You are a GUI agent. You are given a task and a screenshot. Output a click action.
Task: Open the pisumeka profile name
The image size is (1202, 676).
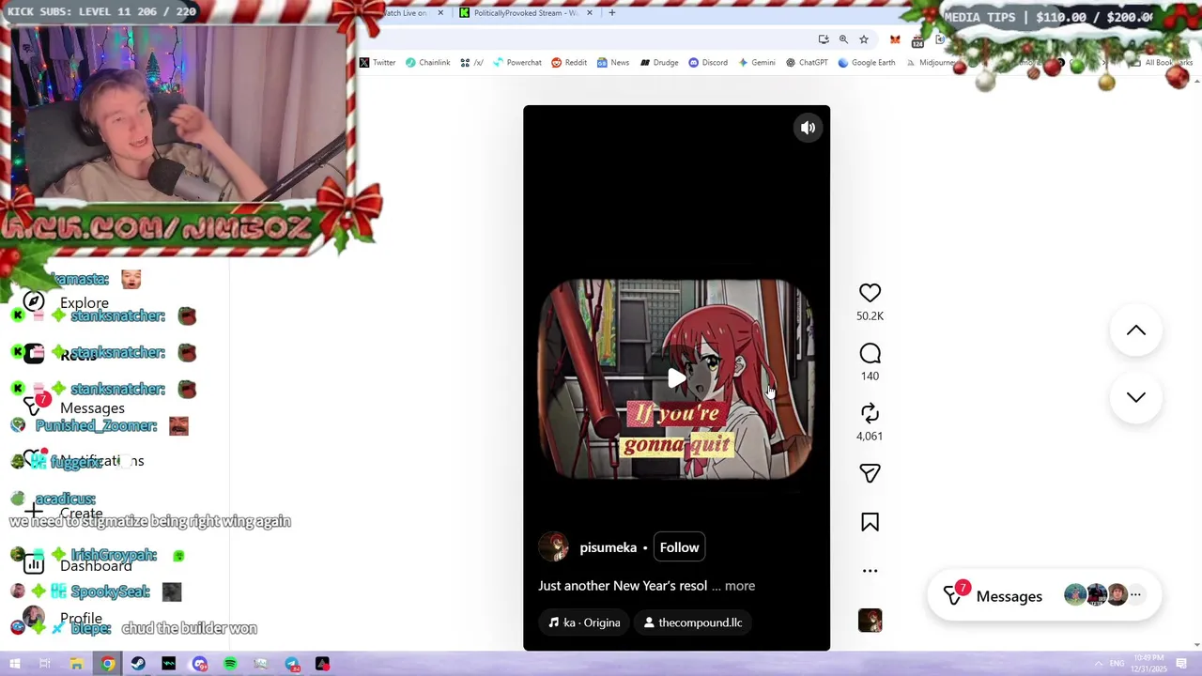tap(608, 547)
